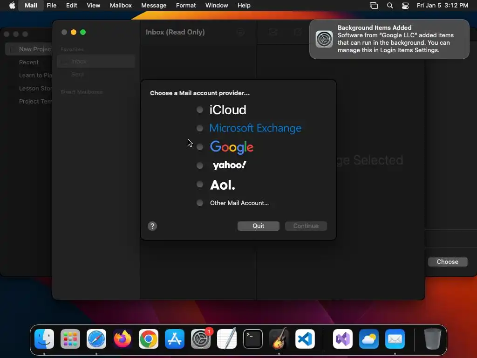Select Sent mailbox in Mail sidebar

96,74
